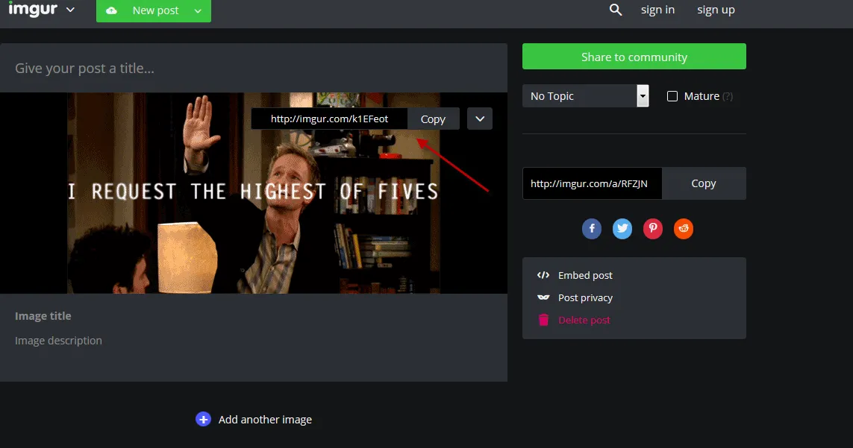Share via the Reddit icon
853x448 pixels.
click(x=684, y=228)
